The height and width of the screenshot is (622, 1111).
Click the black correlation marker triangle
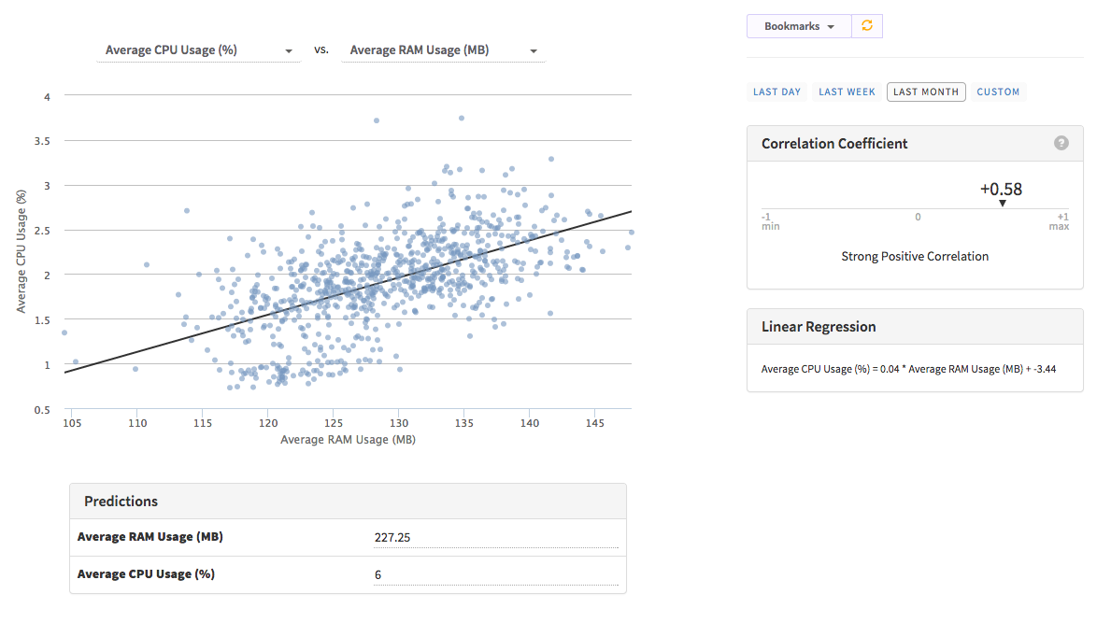click(1002, 203)
